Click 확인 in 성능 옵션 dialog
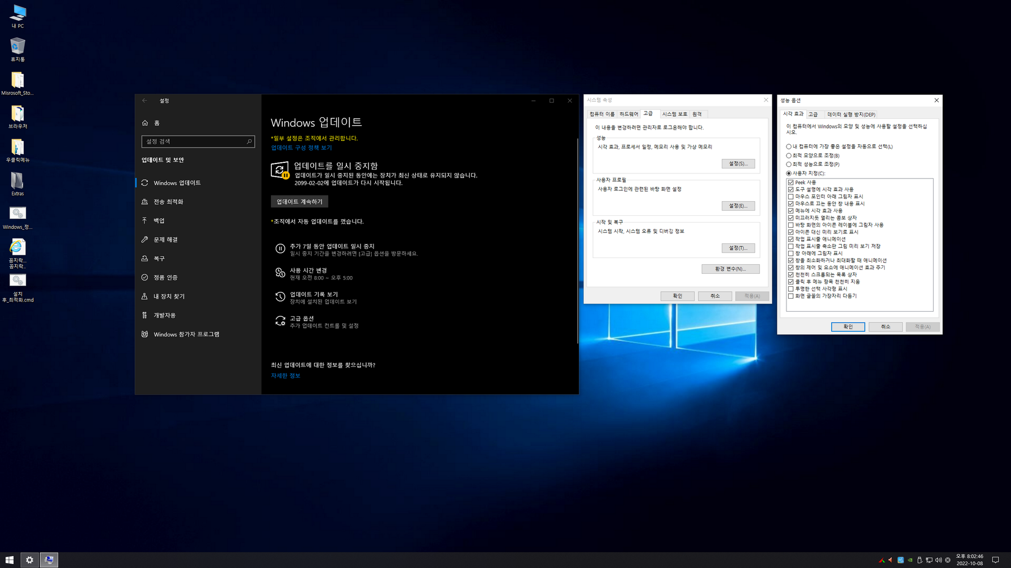Screen dimensions: 1011x568 tap(848, 327)
